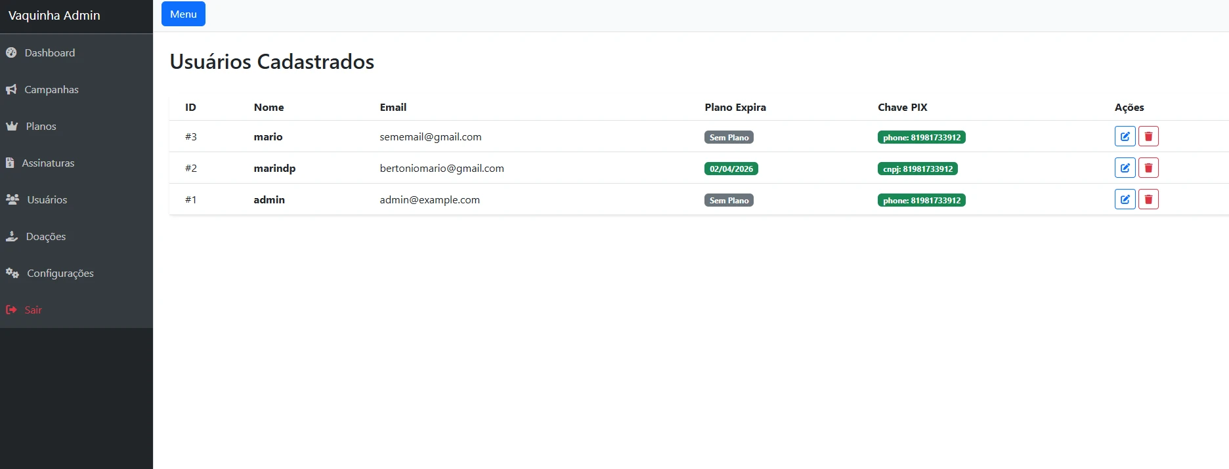Edit user admin with pencil icon

1125,199
